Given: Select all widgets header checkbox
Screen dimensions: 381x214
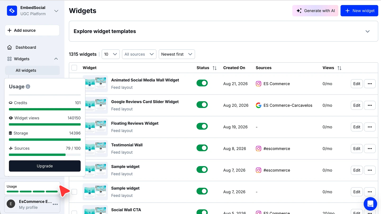Looking at the screenshot, I should click(74, 68).
